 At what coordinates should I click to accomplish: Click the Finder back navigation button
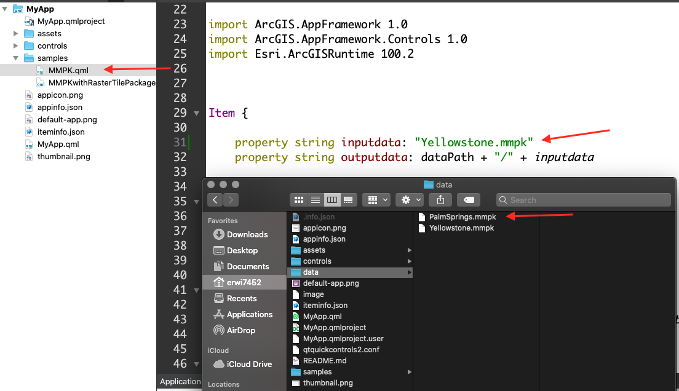[x=215, y=200]
